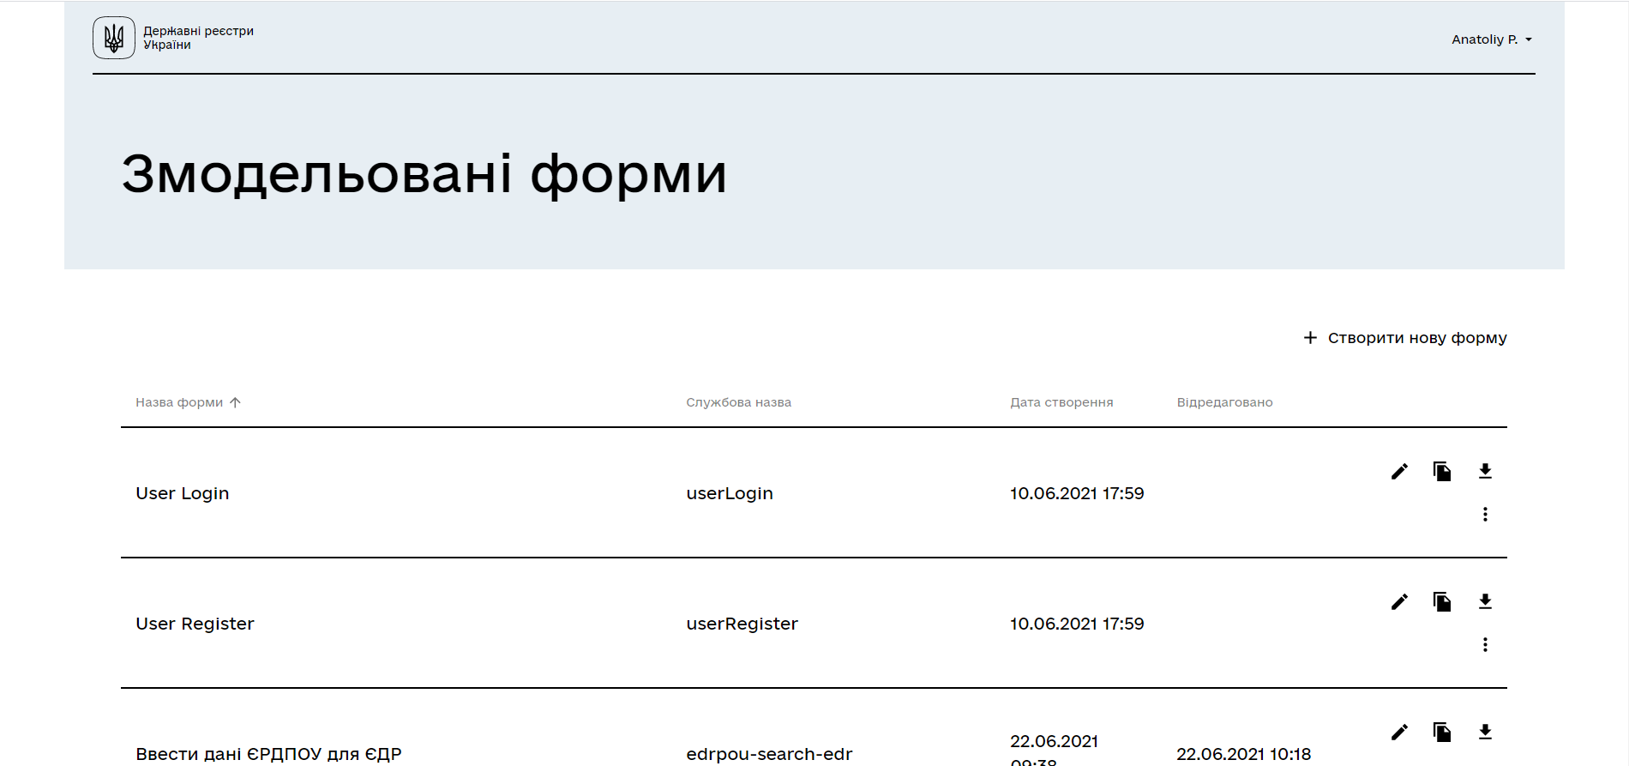Click the edited date 22.06.2021 10:18
The image size is (1629, 766).
click(x=1243, y=754)
